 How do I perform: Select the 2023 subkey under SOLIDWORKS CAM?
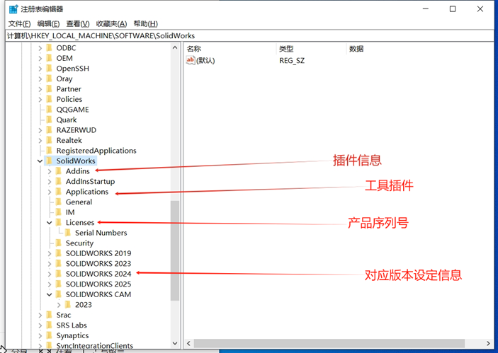83,304
